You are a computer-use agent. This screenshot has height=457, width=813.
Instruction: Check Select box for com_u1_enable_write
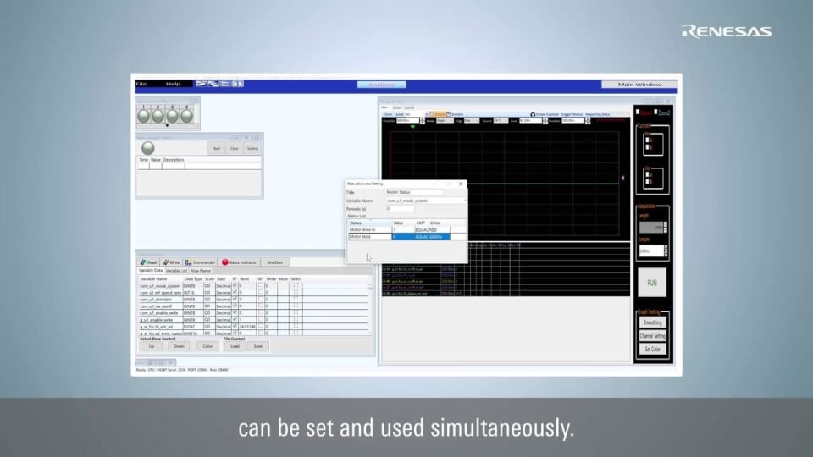click(x=296, y=313)
